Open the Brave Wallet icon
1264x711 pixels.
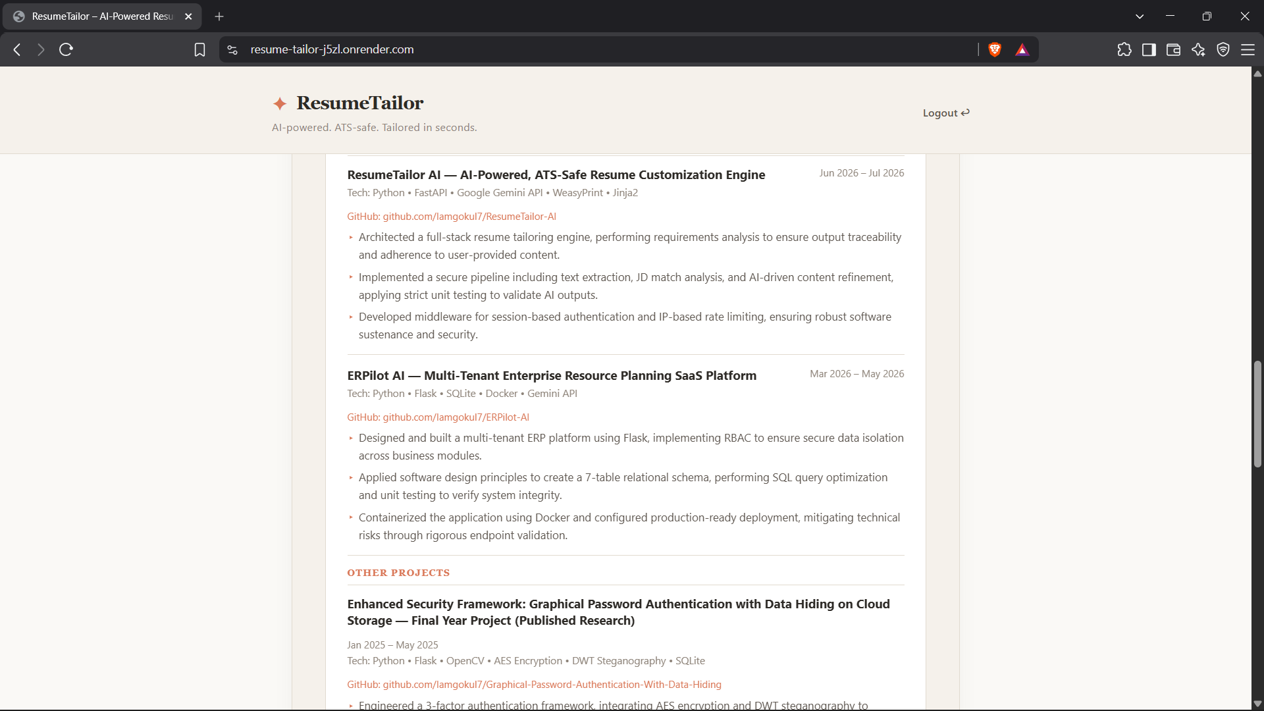(1173, 49)
